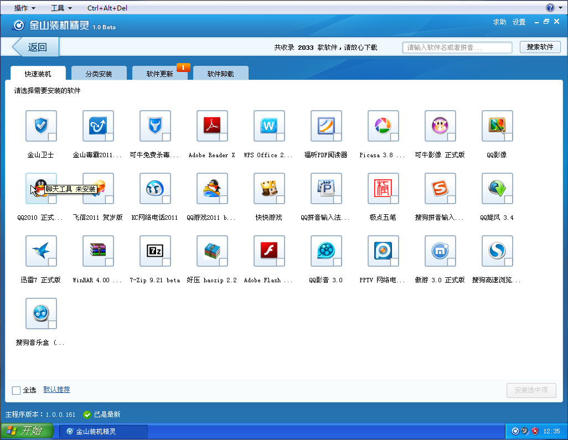
Task: Select the 迅雷7 正式版 icon
Action: pos(41,251)
